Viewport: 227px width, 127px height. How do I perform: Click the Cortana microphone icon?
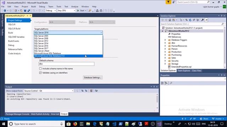coord(61,124)
